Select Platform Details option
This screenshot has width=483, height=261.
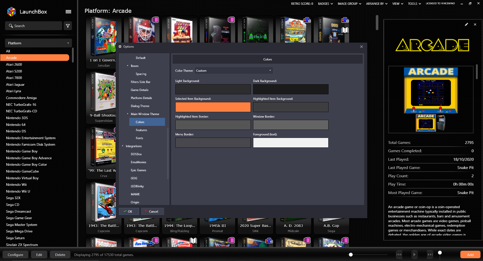[x=141, y=98]
